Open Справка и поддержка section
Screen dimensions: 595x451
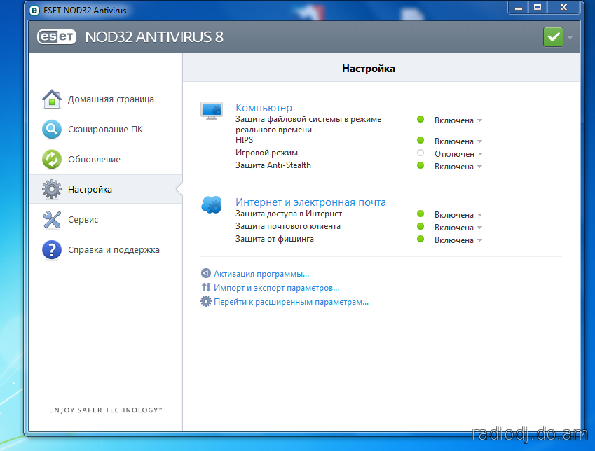(x=106, y=249)
